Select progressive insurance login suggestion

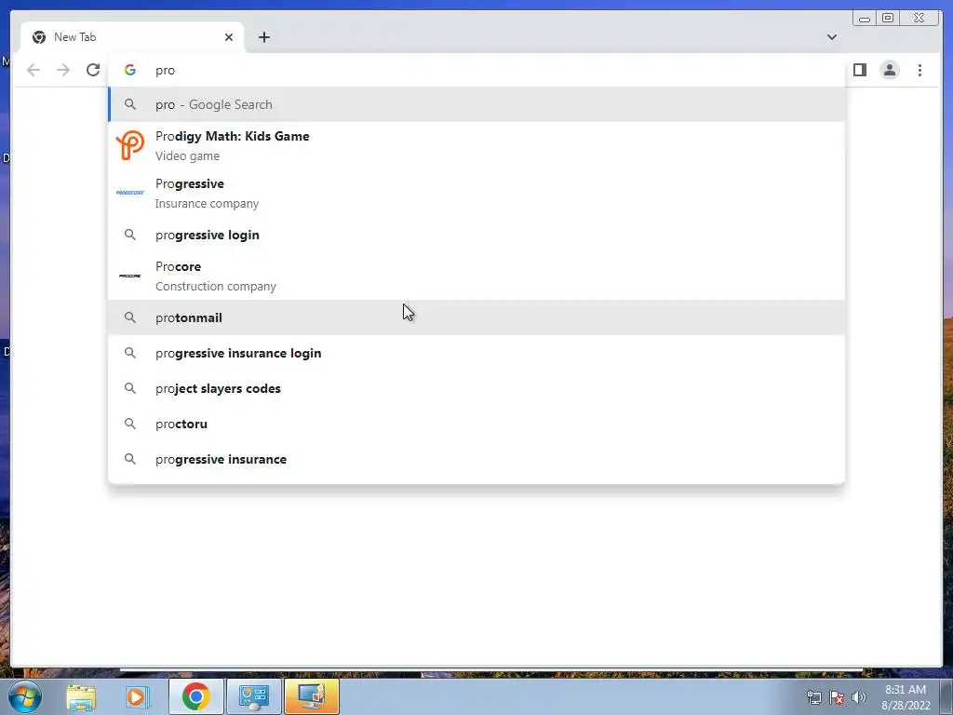[476, 353]
